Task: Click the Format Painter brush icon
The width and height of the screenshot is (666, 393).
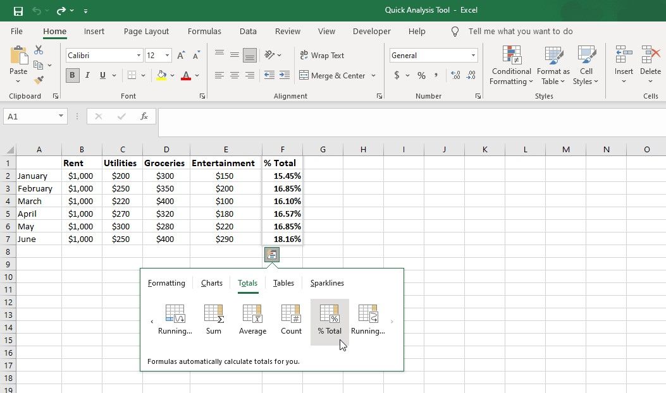Action: (x=39, y=80)
